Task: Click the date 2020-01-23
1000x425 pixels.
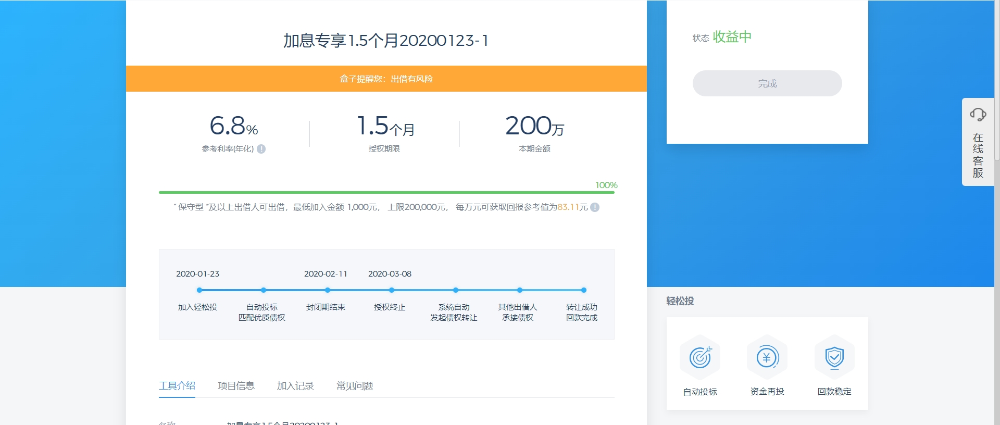Action: point(198,274)
